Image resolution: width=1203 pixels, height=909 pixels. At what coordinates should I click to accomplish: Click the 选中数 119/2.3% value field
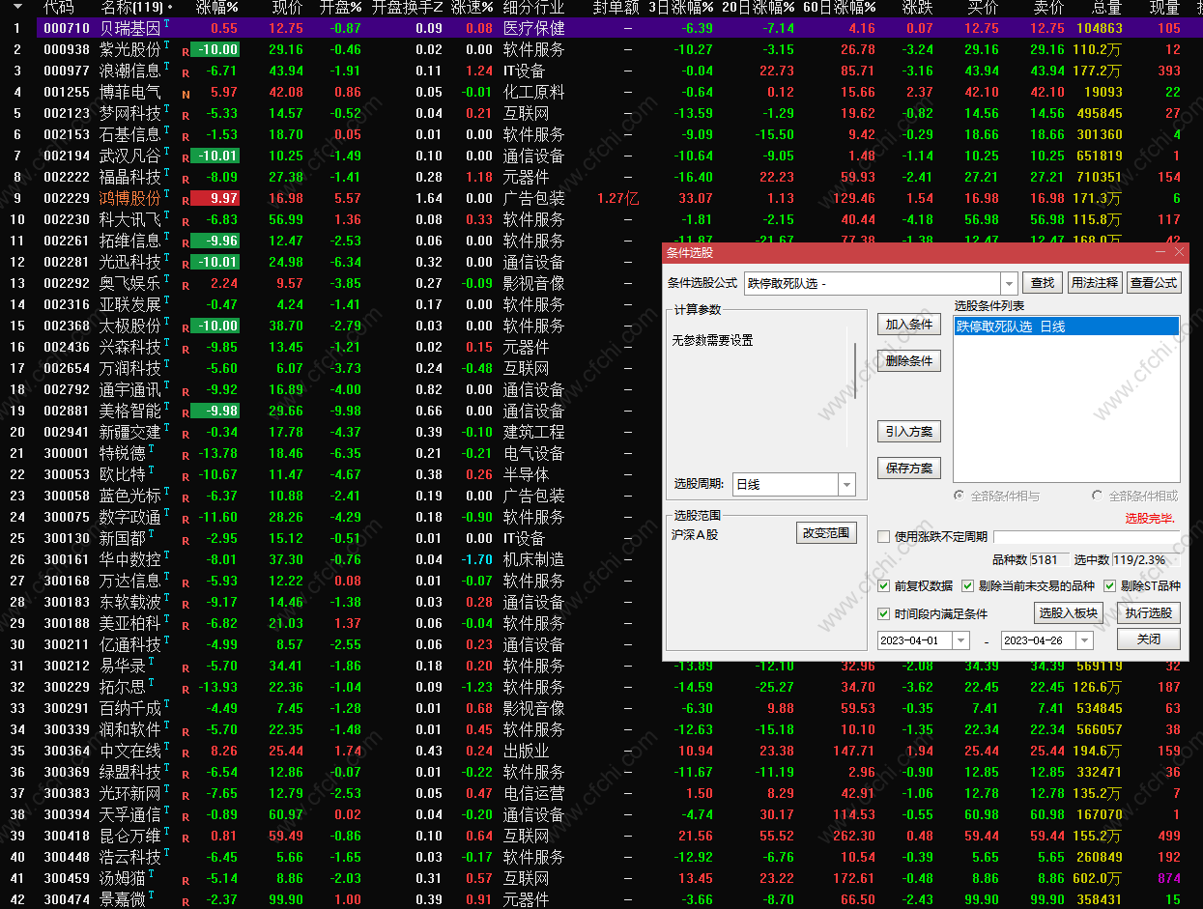(x=1145, y=560)
